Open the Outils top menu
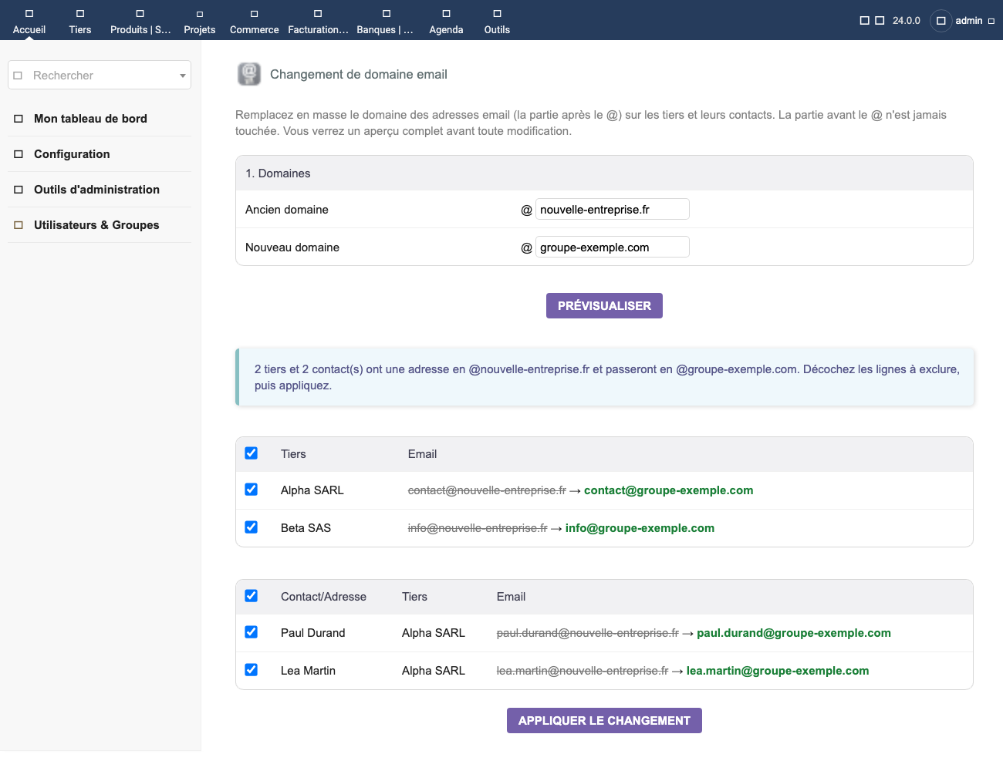The height and width of the screenshot is (771, 1003). click(x=497, y=21)
